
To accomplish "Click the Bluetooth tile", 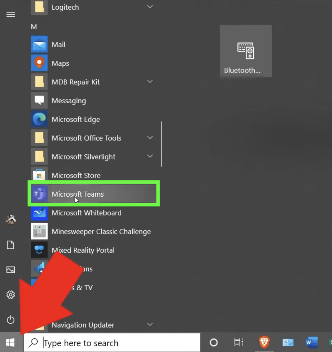I will point(246,51).
